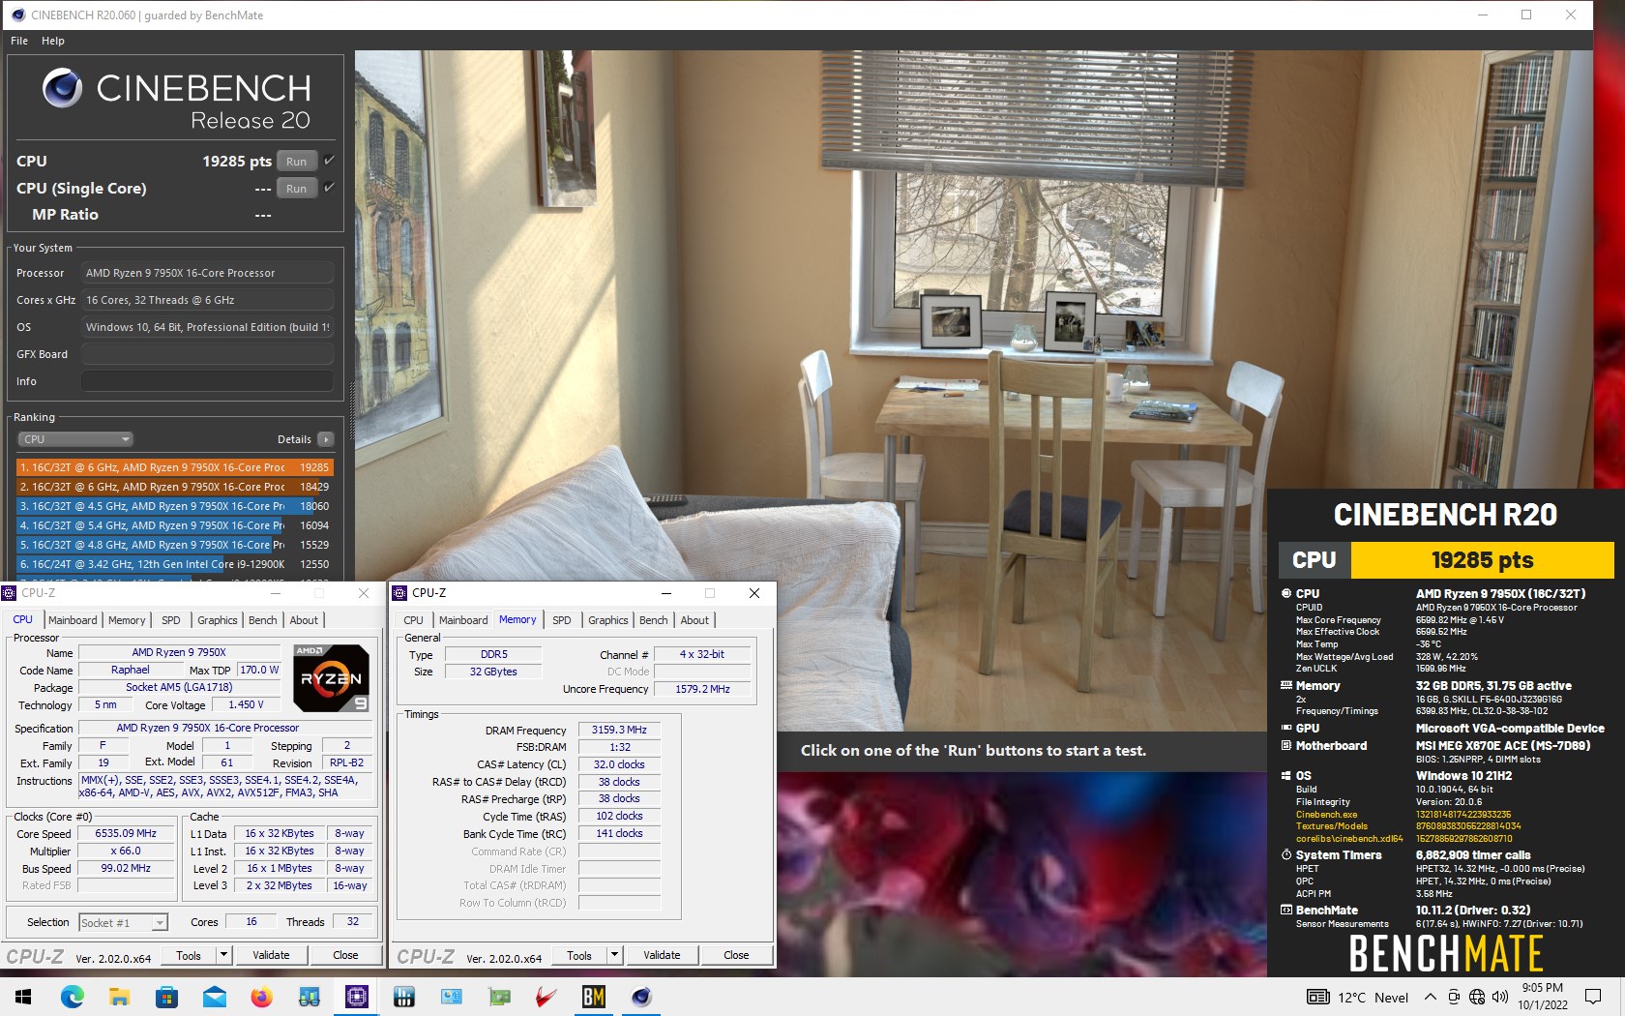Switch to SPD tab in right CPU-Z
Viewport: 1625px width, 1016px height.
(x=562, y=620)
